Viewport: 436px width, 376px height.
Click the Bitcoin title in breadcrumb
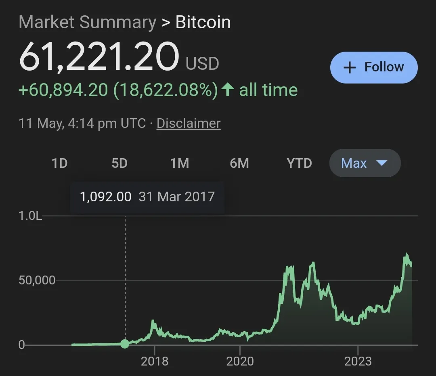(x=203, y=22)
